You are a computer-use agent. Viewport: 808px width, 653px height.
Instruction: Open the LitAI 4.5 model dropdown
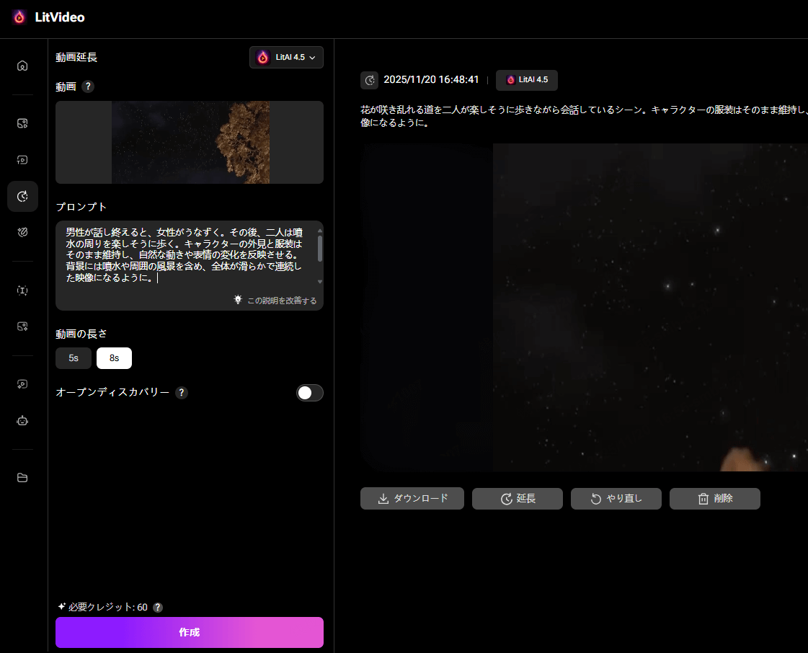[x=286, y=57]
